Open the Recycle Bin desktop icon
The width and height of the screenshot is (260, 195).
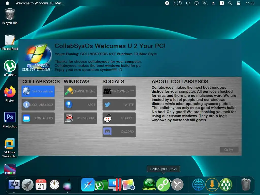pos(10,17)
